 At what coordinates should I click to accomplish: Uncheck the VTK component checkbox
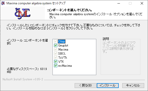56,62
